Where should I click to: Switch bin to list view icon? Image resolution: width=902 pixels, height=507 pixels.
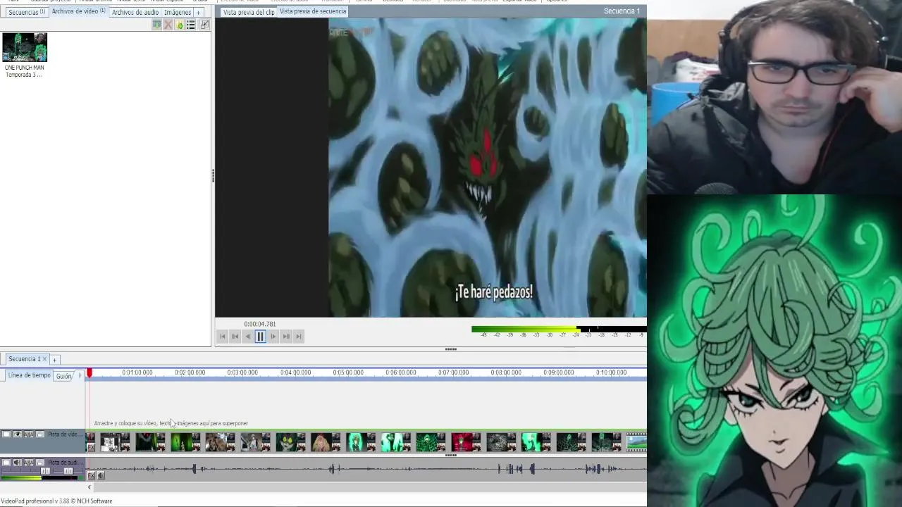(190, 25)
